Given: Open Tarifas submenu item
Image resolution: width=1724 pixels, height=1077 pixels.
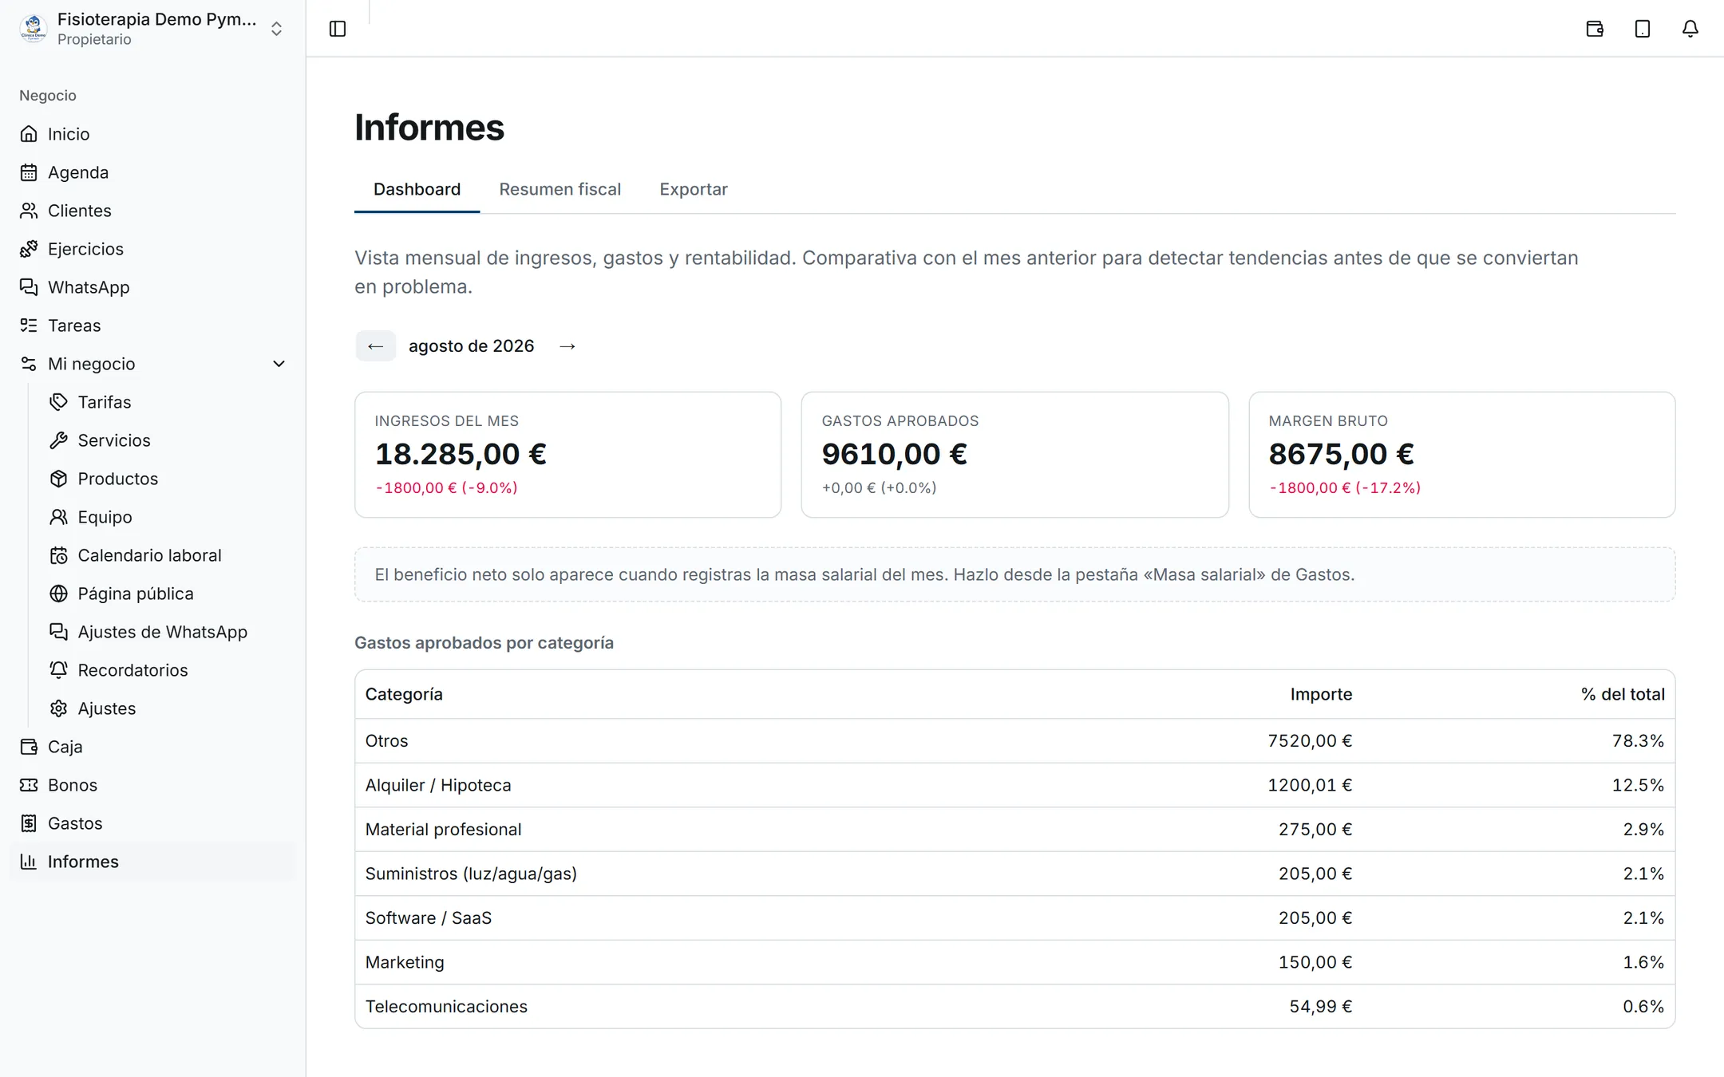Looking at the screenshot, I should pyautogui.click(x=105, y=402).
